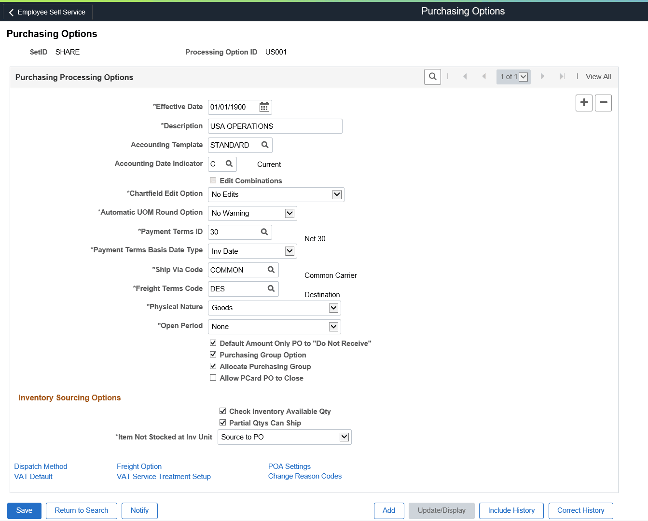Image resolution: width=648 pixels, height=521 pixels.
Task: Disable the Check Inventory Available Qty checkbox
Action: pos(222,411)
